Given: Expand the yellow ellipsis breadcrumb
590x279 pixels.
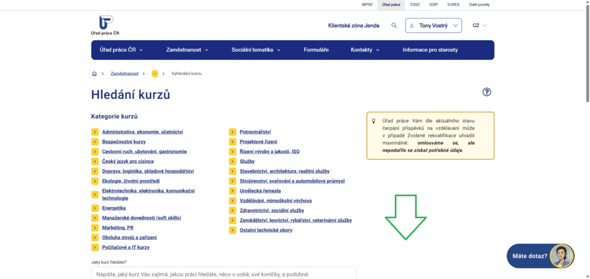Looking at the screenshot, I should click(x=154, y=74).
